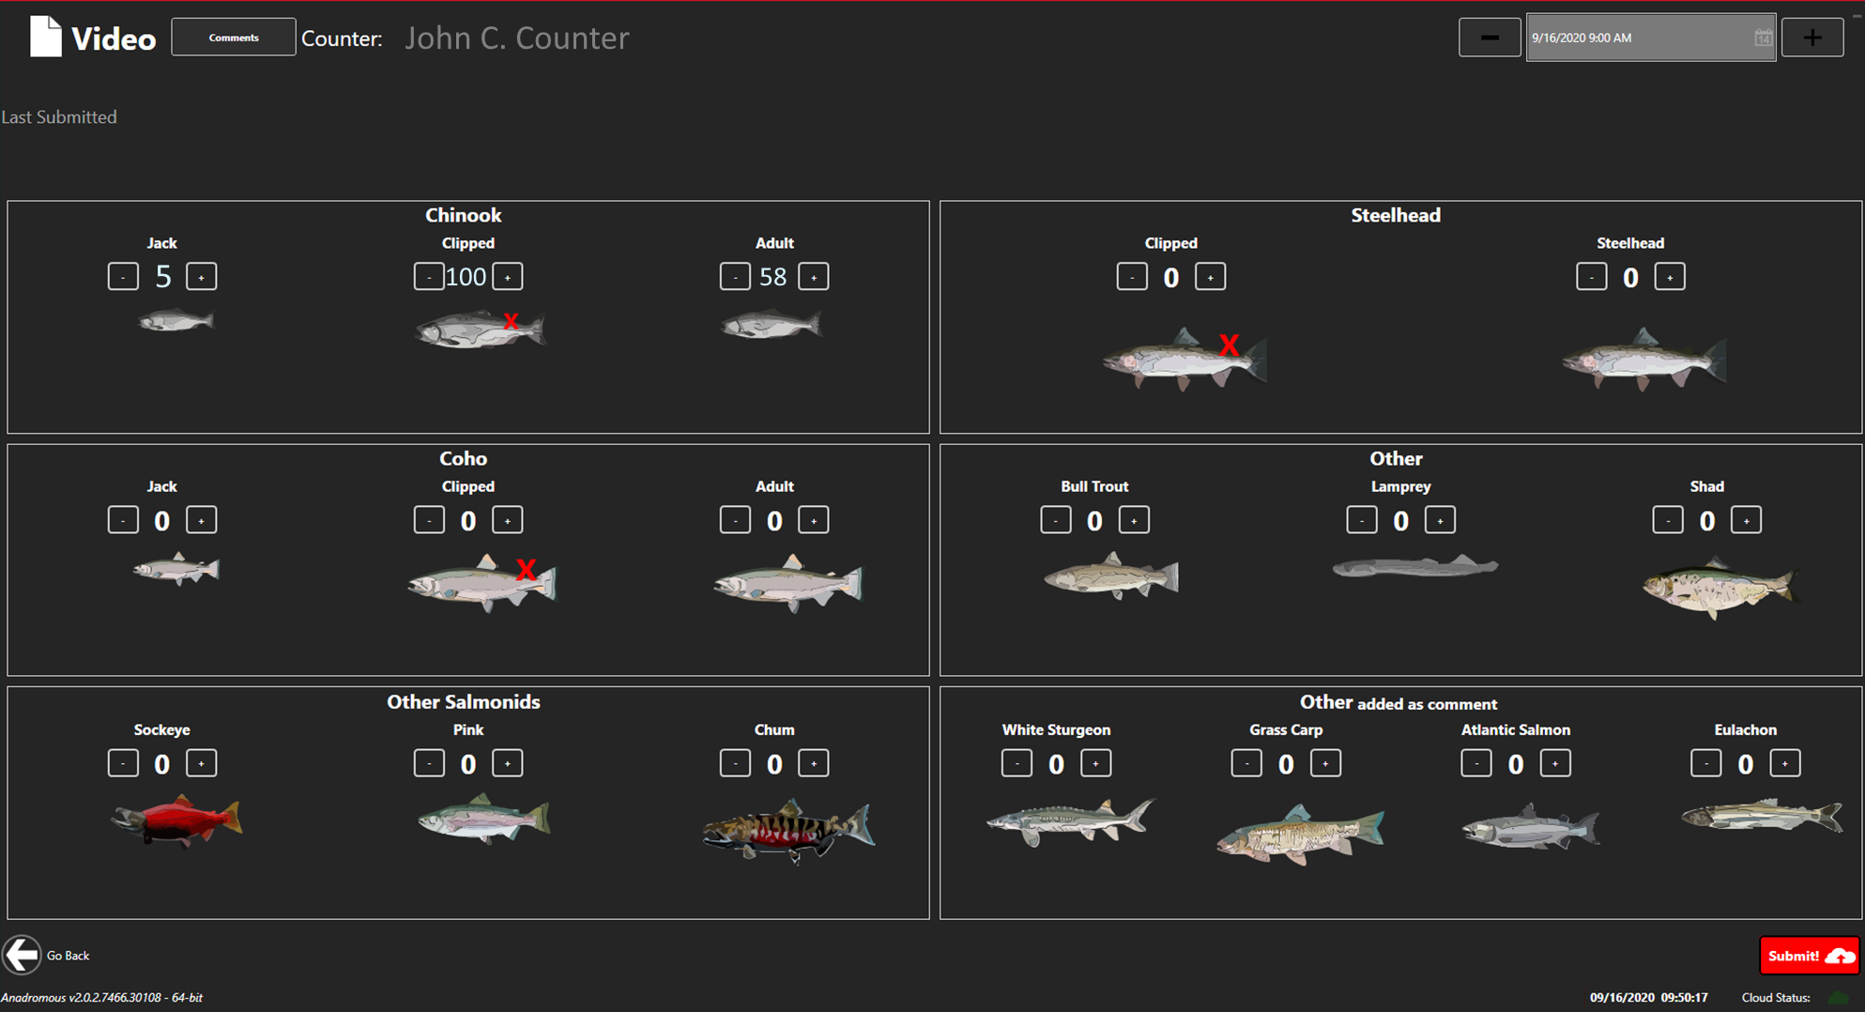Click the Shad fish picture
Image resolution: width=1865 pixels, height=1012 pixels.
[x=1720, y=588]
